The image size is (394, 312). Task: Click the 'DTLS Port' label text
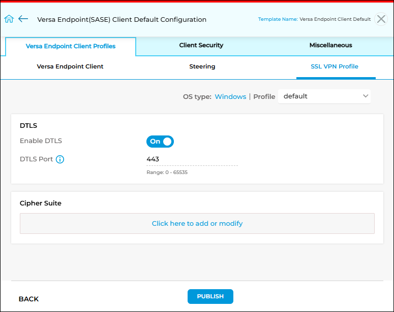tap(36, 159)
